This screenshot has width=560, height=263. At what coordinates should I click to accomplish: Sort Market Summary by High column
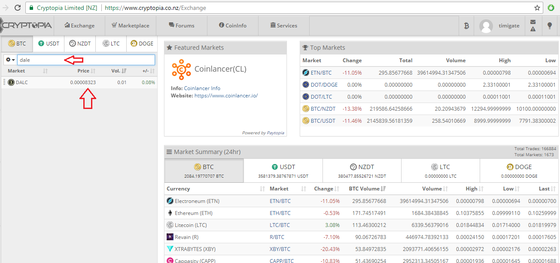475,189
